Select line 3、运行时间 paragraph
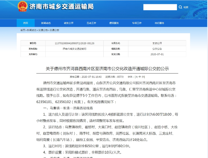Image resolution: width=208 pixels, height=158 pixels. click(87, 146)
